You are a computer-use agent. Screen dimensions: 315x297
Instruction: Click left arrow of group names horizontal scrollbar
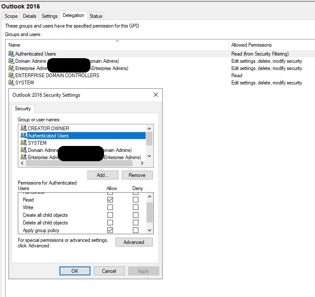(22, 163)
